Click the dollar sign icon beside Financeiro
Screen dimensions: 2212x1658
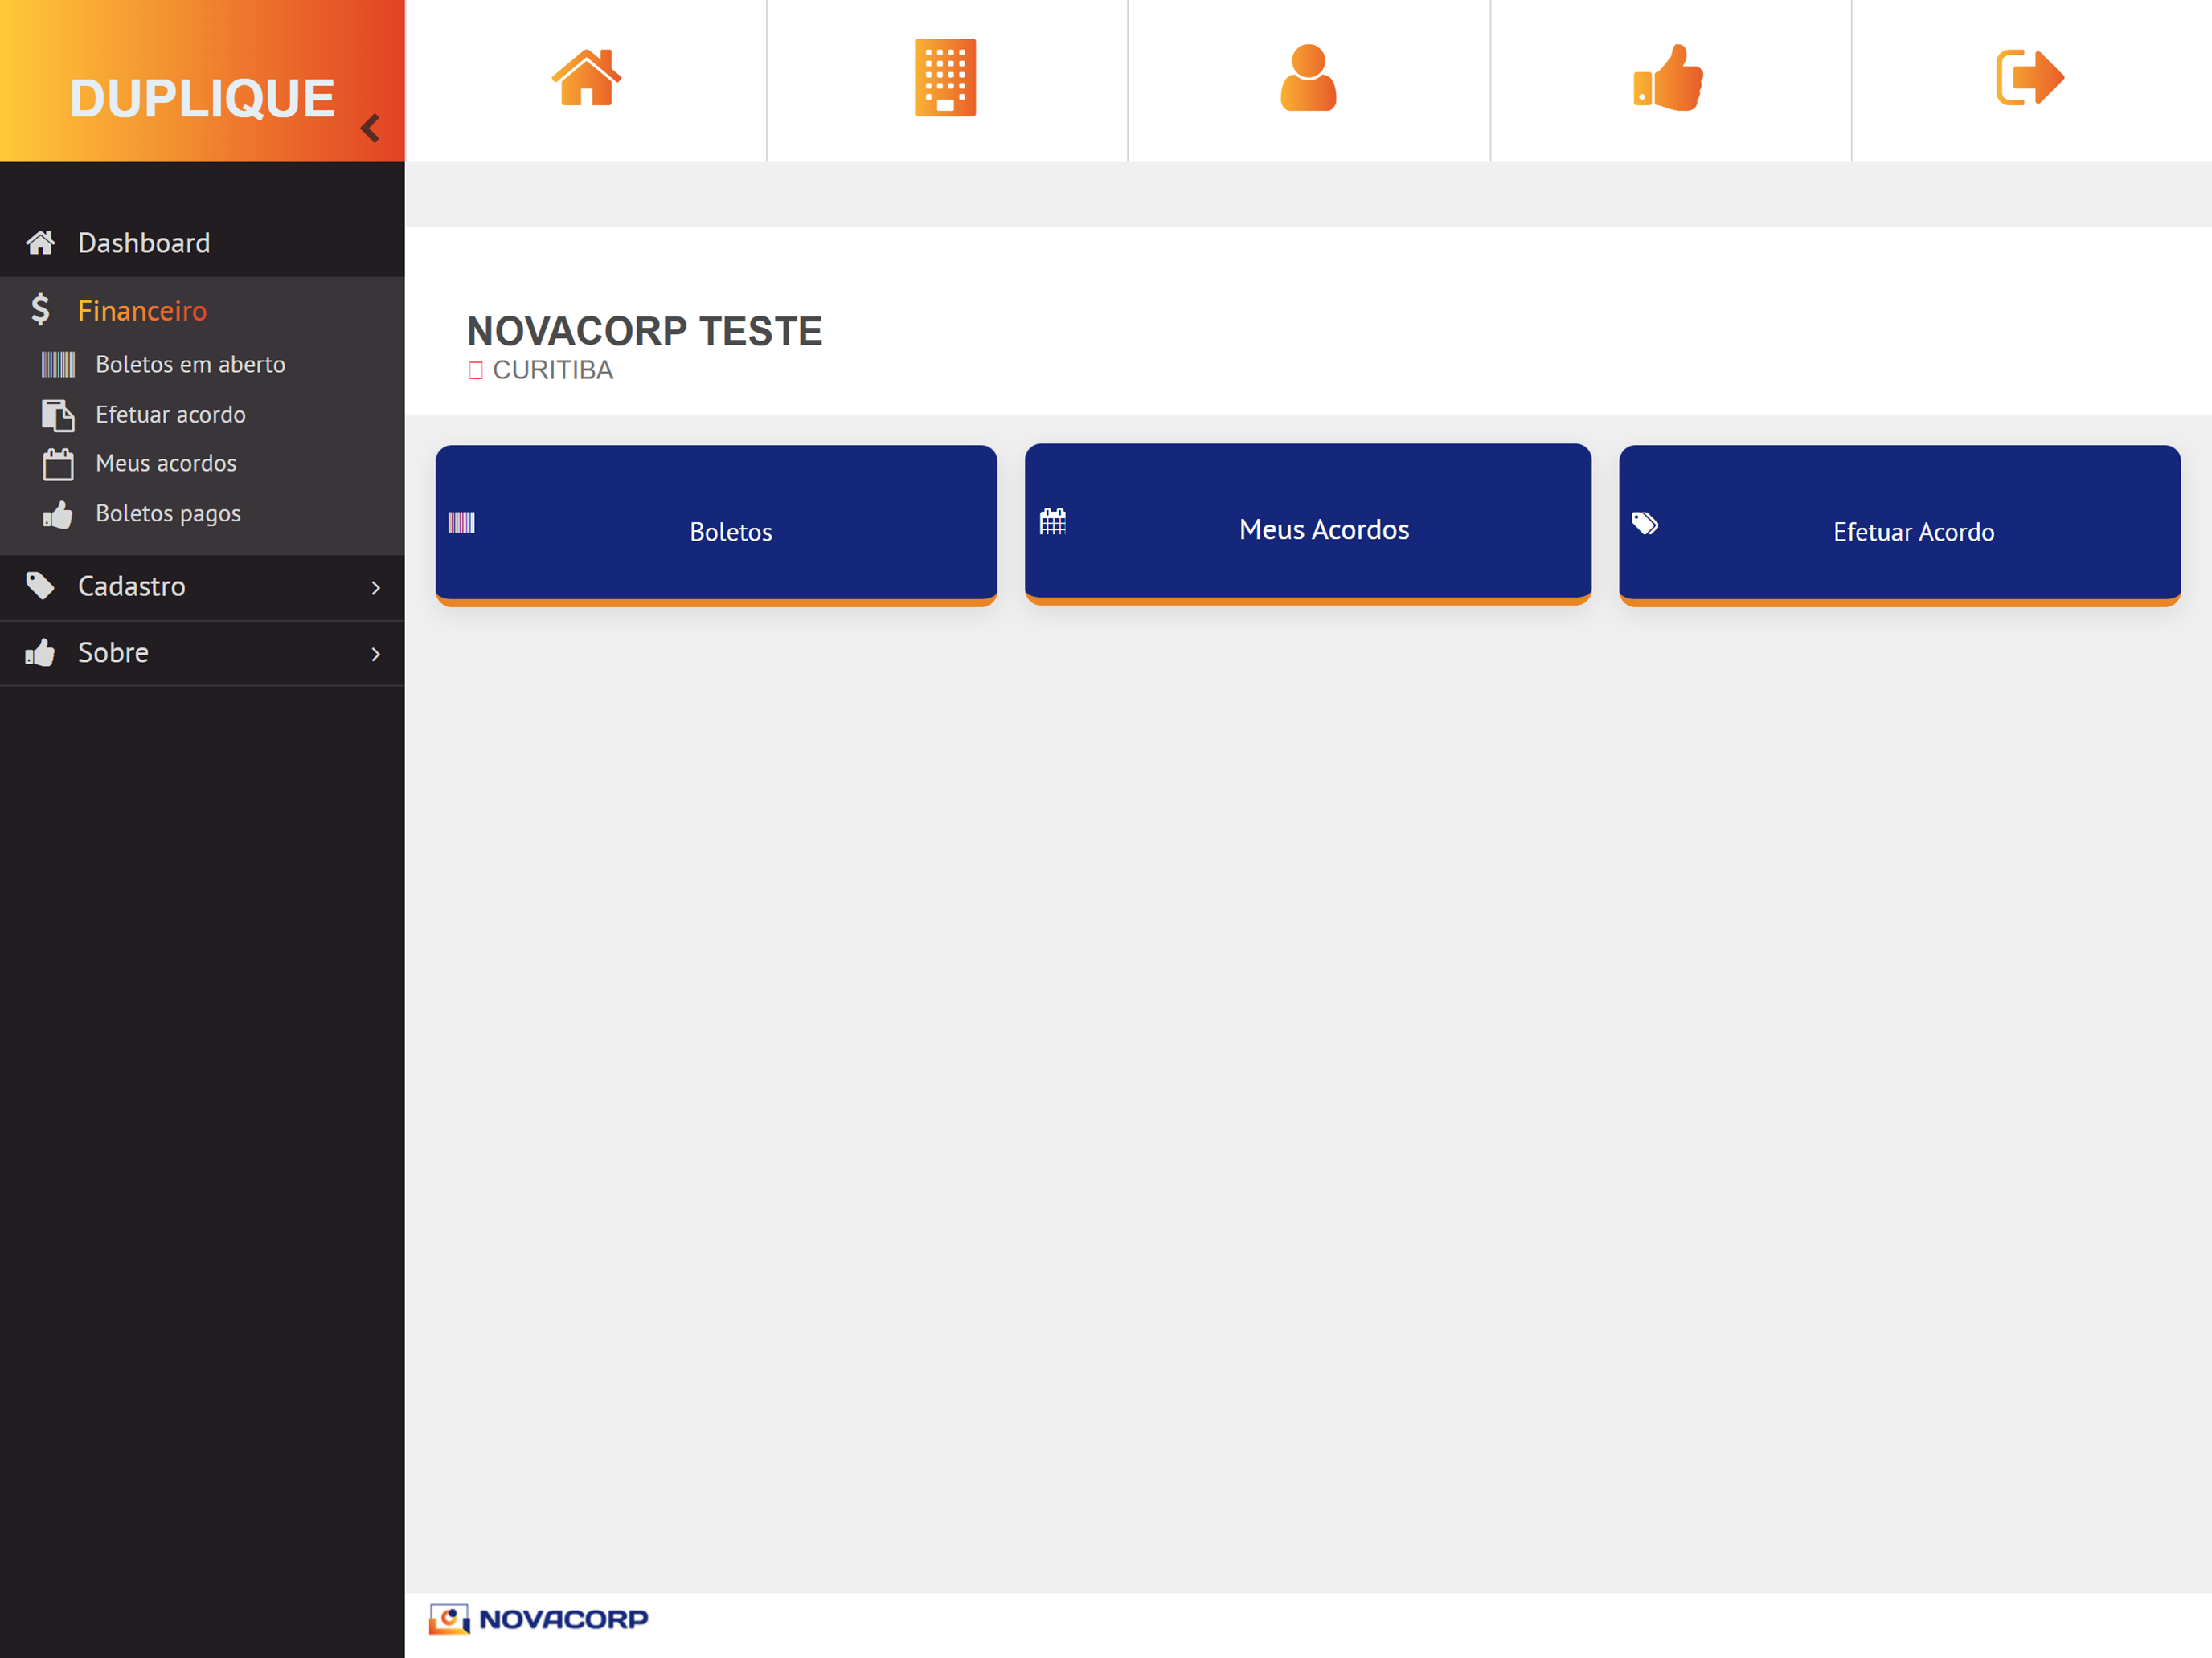(40, 310)
